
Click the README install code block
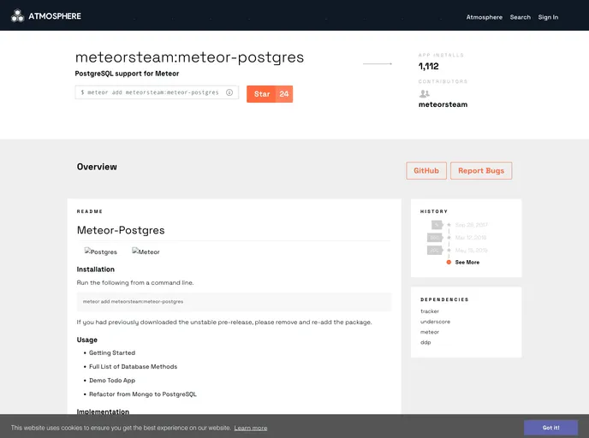[x=234, y=302]
